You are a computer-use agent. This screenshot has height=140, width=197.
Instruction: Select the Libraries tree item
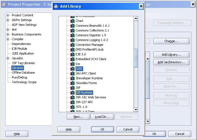pos(17,68)
